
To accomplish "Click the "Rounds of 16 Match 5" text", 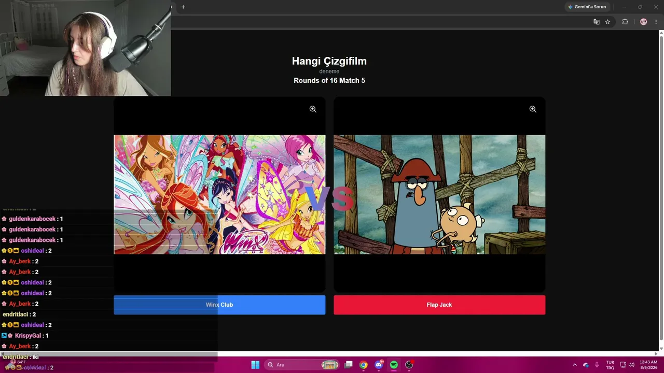I will tap(329, 80).
